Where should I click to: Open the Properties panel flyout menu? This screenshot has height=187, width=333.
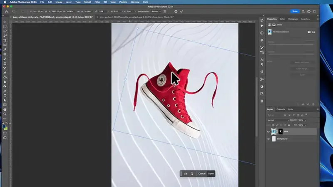[x=318, y=19]
